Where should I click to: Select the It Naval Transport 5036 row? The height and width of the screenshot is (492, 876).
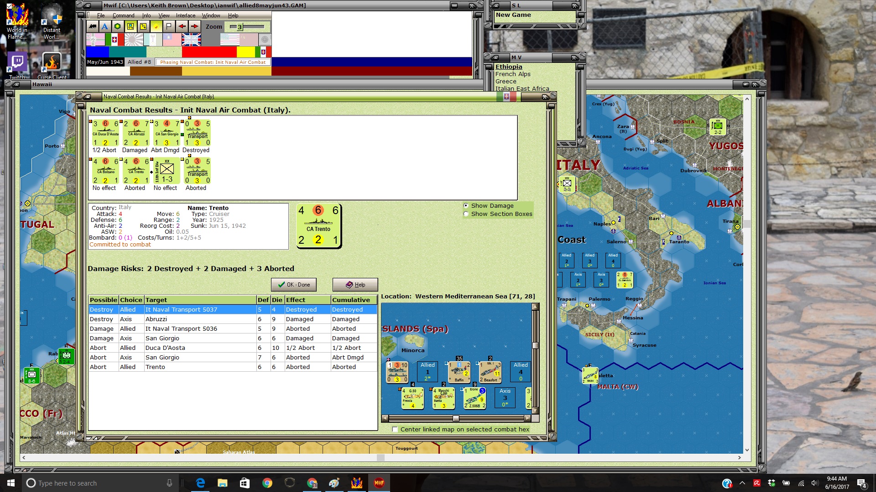pos(233,329)
